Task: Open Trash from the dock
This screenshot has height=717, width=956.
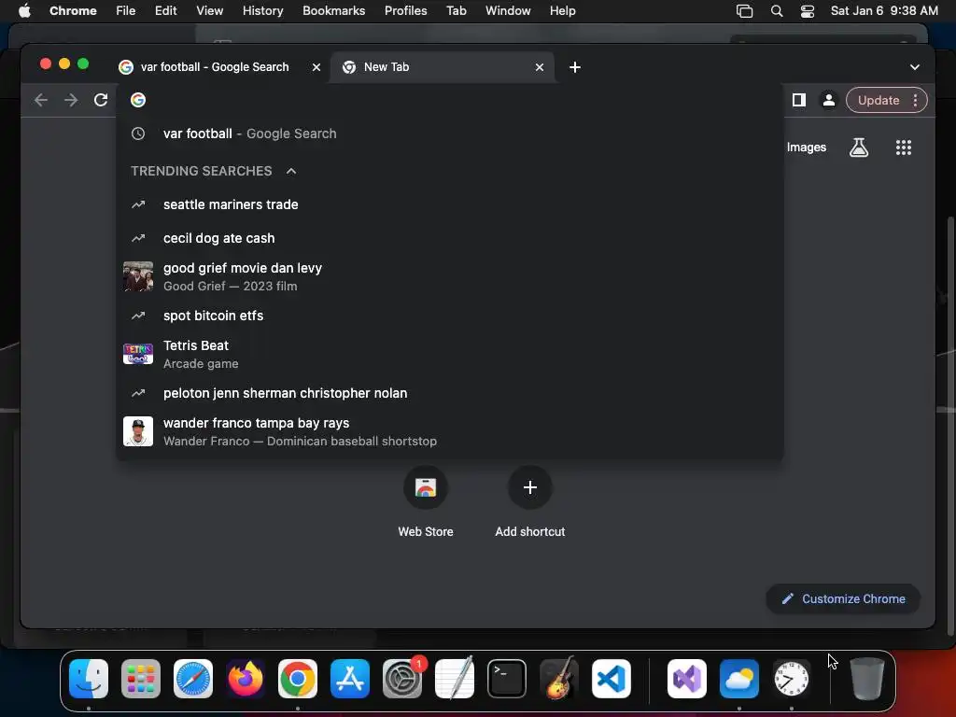Action: [x=867, y=679]
